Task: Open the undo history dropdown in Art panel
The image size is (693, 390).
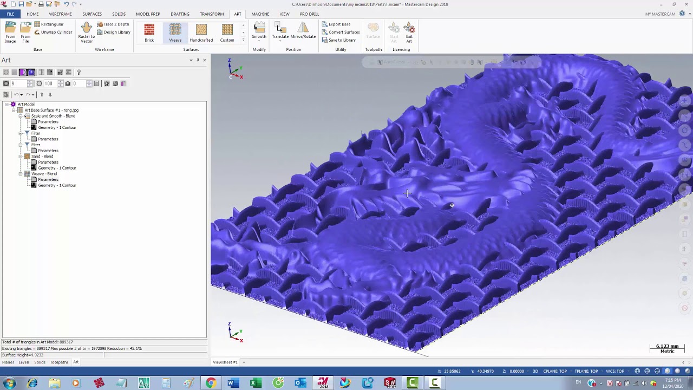Action: (x=21, y=94)
